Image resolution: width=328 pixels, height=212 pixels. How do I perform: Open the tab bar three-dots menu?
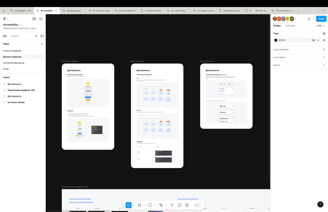[x=323, y=11]
